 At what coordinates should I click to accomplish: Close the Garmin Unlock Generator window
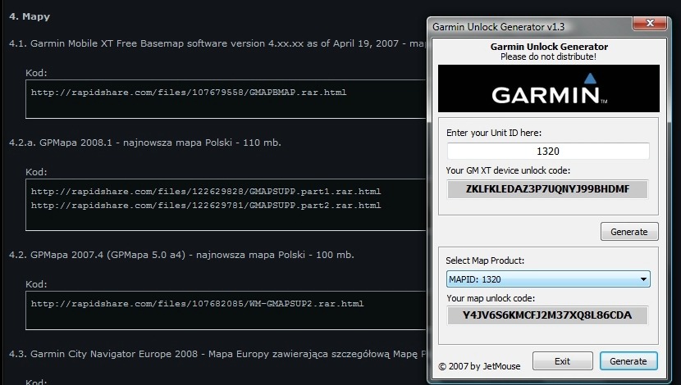tap(650, 23)
